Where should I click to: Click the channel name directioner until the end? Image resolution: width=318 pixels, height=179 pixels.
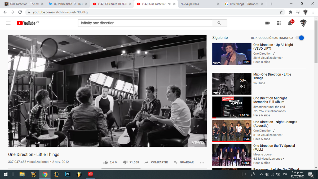pyautogui.click(x=269, y=107)
